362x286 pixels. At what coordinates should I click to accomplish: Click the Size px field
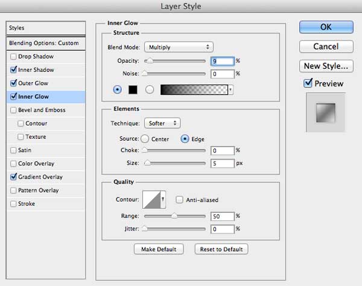click(x=222, y=164)
